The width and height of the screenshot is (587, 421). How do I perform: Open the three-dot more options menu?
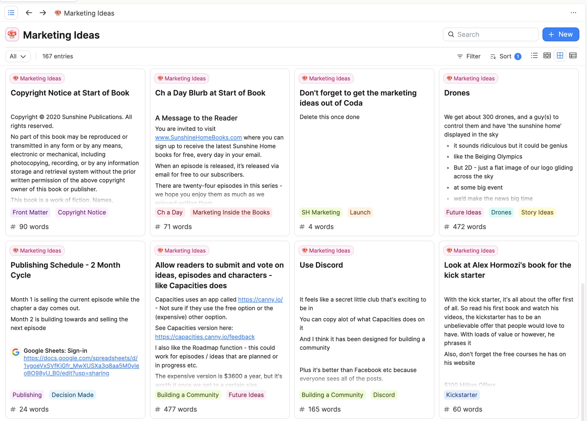point(573,13)
